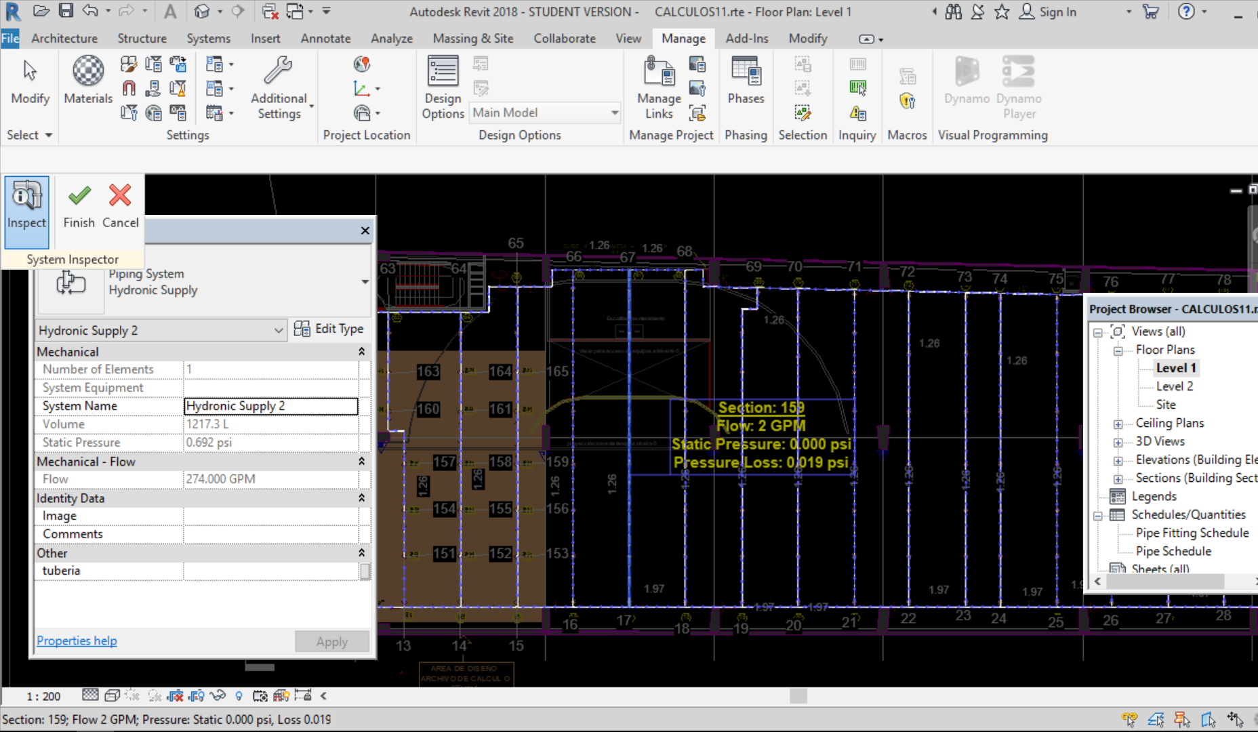Toggle the crop region visibility

pos(196,695)
